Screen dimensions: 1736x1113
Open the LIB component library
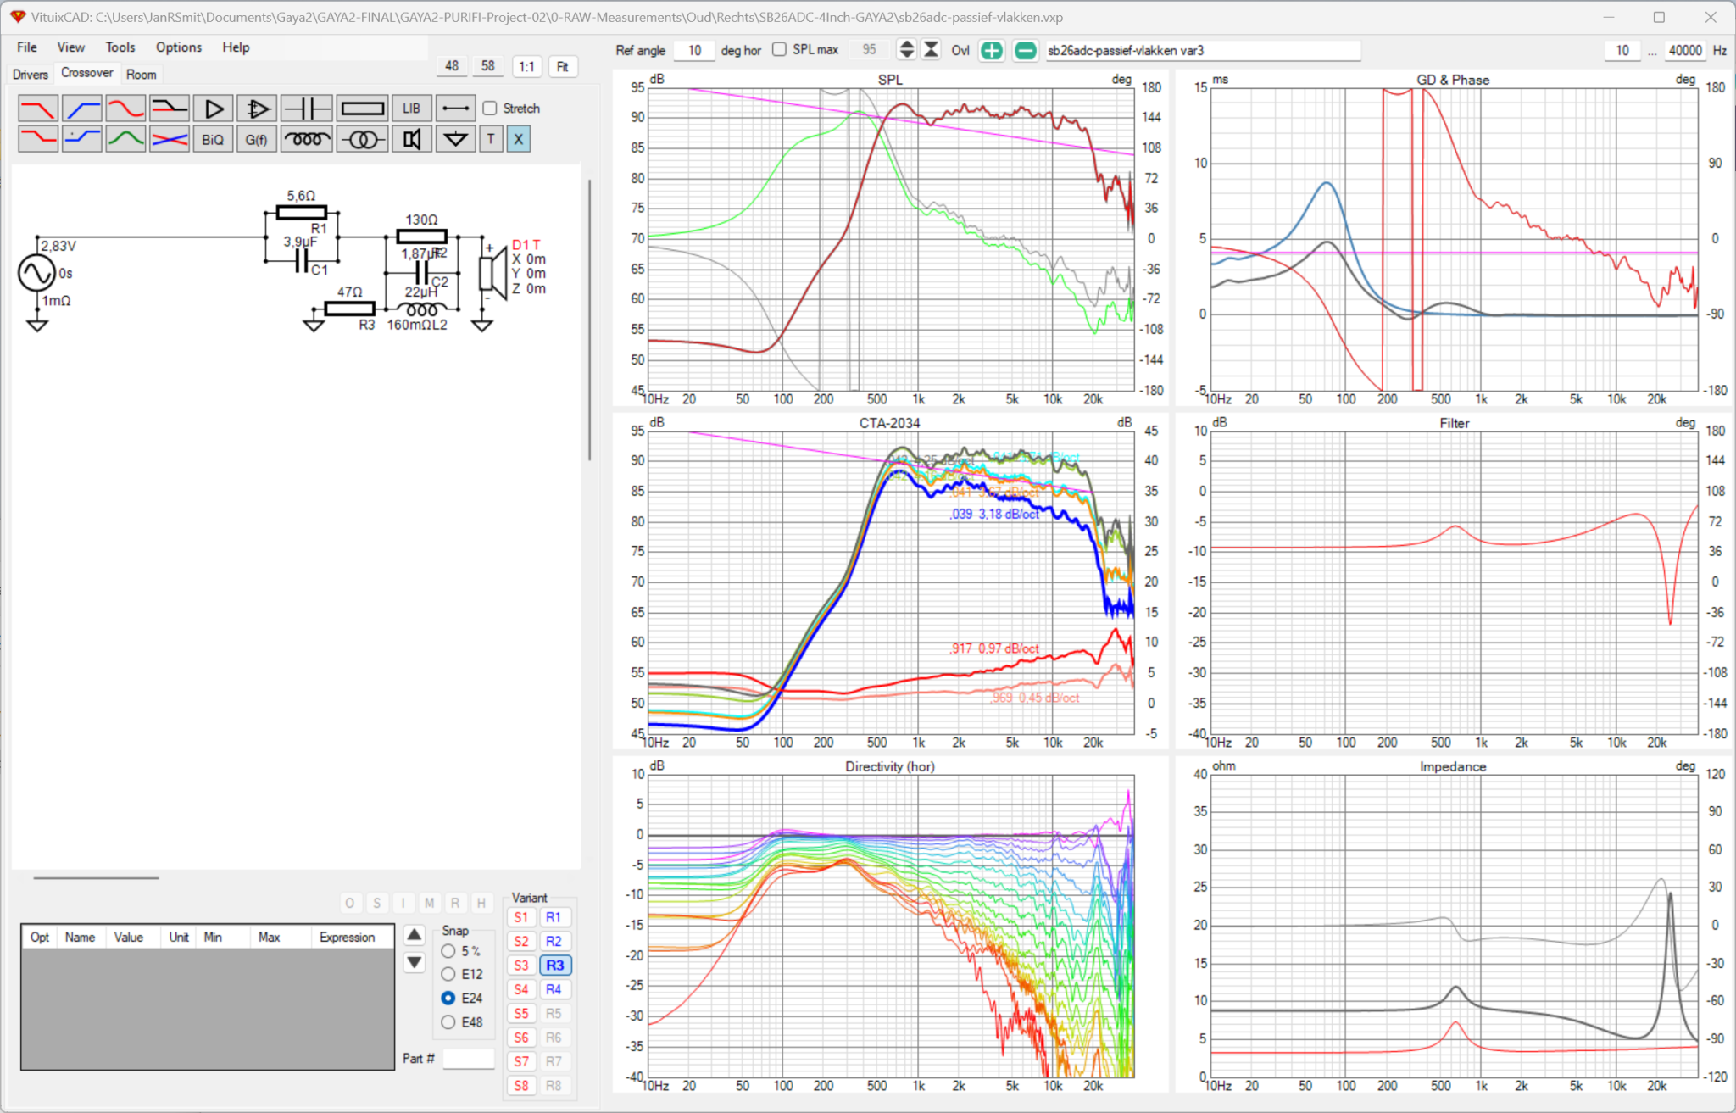point(411,109)
